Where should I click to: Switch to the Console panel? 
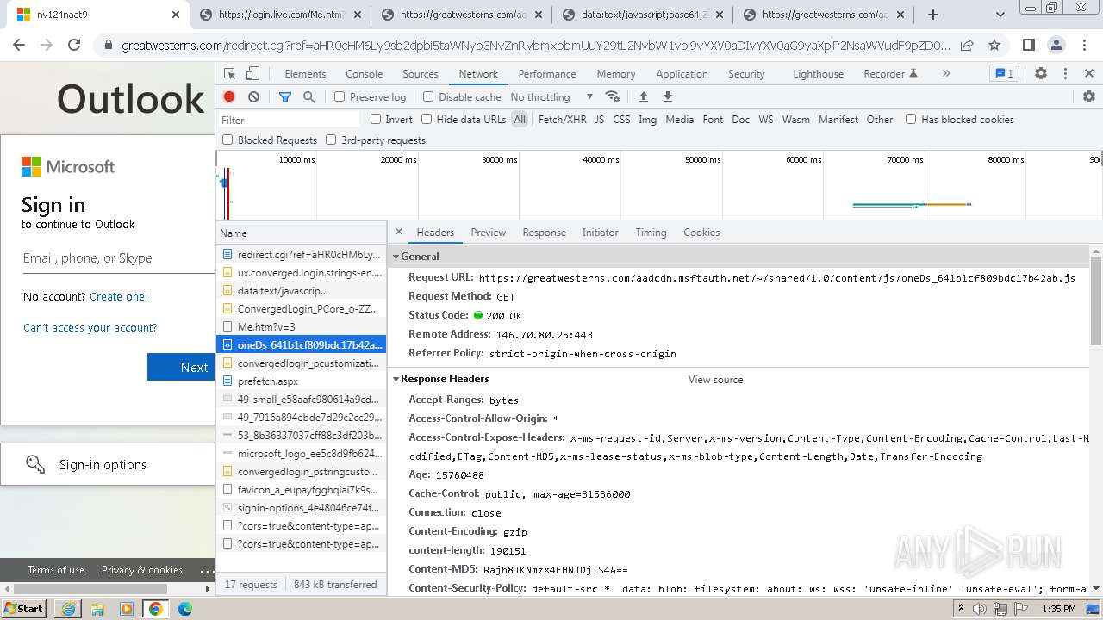(364, 74)
